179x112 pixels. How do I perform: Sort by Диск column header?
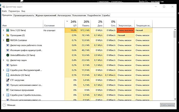[x=97, y=24]
